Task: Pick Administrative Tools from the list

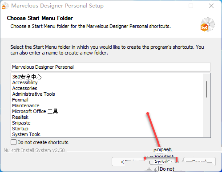Action: [33, 94]
